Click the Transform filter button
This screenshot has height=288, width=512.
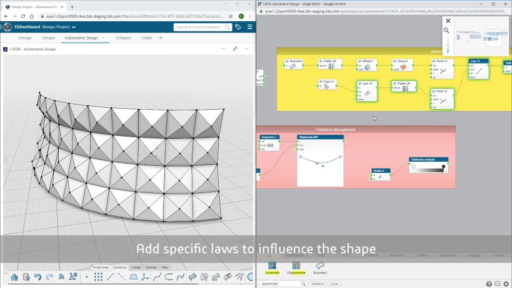[x=317, y=284]
